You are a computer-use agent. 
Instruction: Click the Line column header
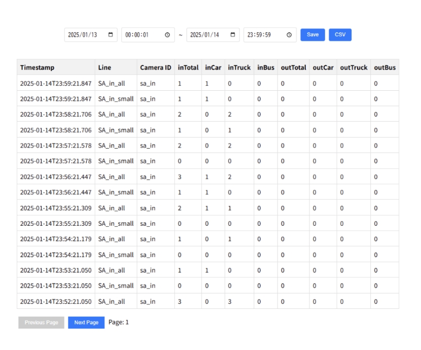point(104,67)
